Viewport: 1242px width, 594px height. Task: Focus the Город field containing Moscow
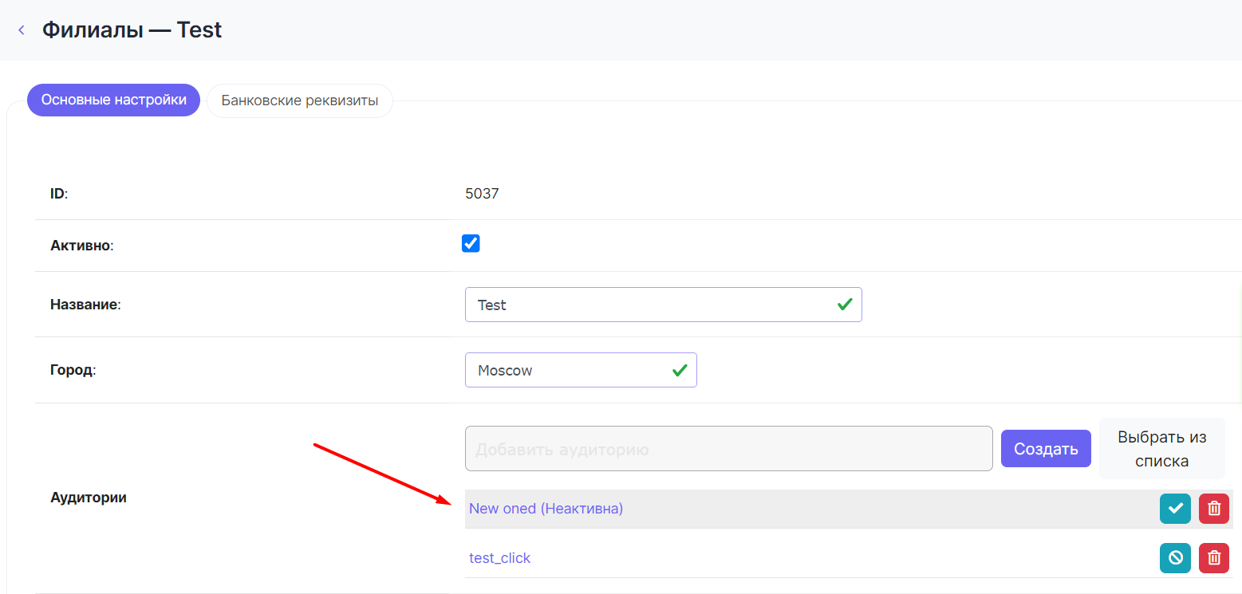point(581,370)
